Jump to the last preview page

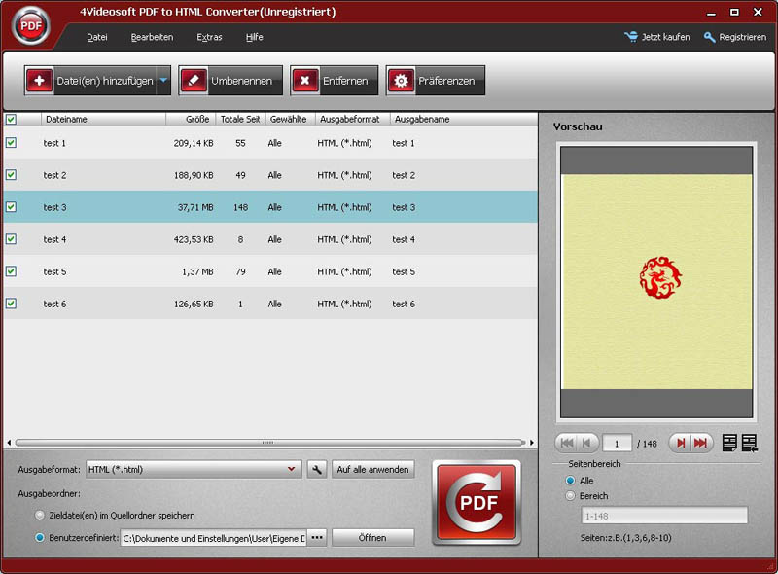(700, 443)
